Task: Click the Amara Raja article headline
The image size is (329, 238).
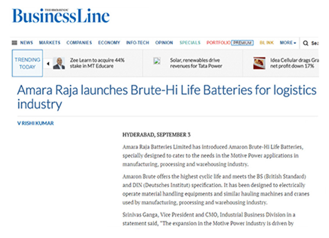Action: pyautogui.click(x=167, y=97)
